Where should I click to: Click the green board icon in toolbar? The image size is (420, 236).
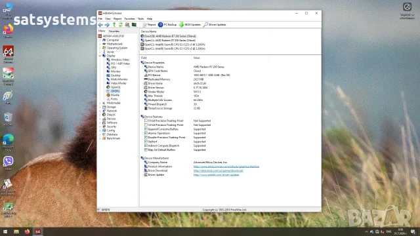pyautogui.click(x=134, y=25)
